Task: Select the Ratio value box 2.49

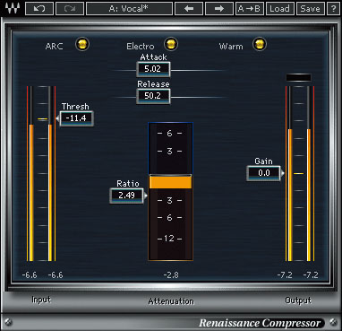Action: point(126,196)
